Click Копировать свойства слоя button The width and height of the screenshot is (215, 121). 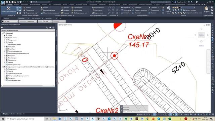(x=192, y=13)
